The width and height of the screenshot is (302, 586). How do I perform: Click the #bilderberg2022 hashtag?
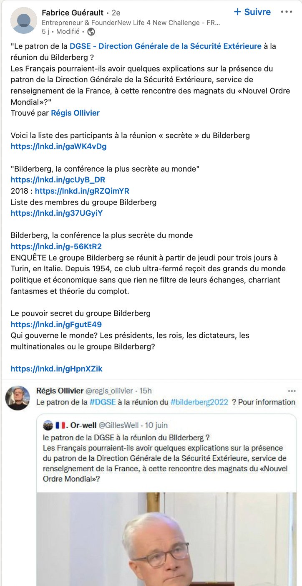click(199, 402)
